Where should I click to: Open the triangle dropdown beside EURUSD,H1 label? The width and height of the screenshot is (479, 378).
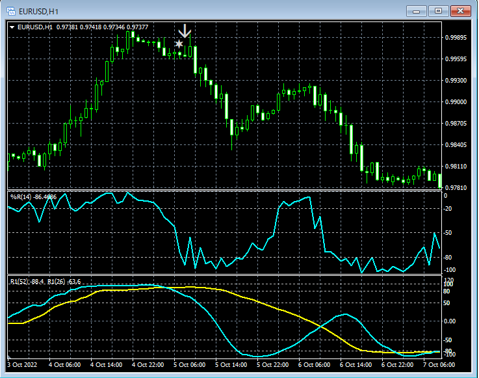(x=12, y=27)
